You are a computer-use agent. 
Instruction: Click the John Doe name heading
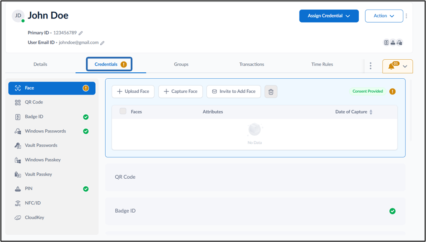coord(48,16)
